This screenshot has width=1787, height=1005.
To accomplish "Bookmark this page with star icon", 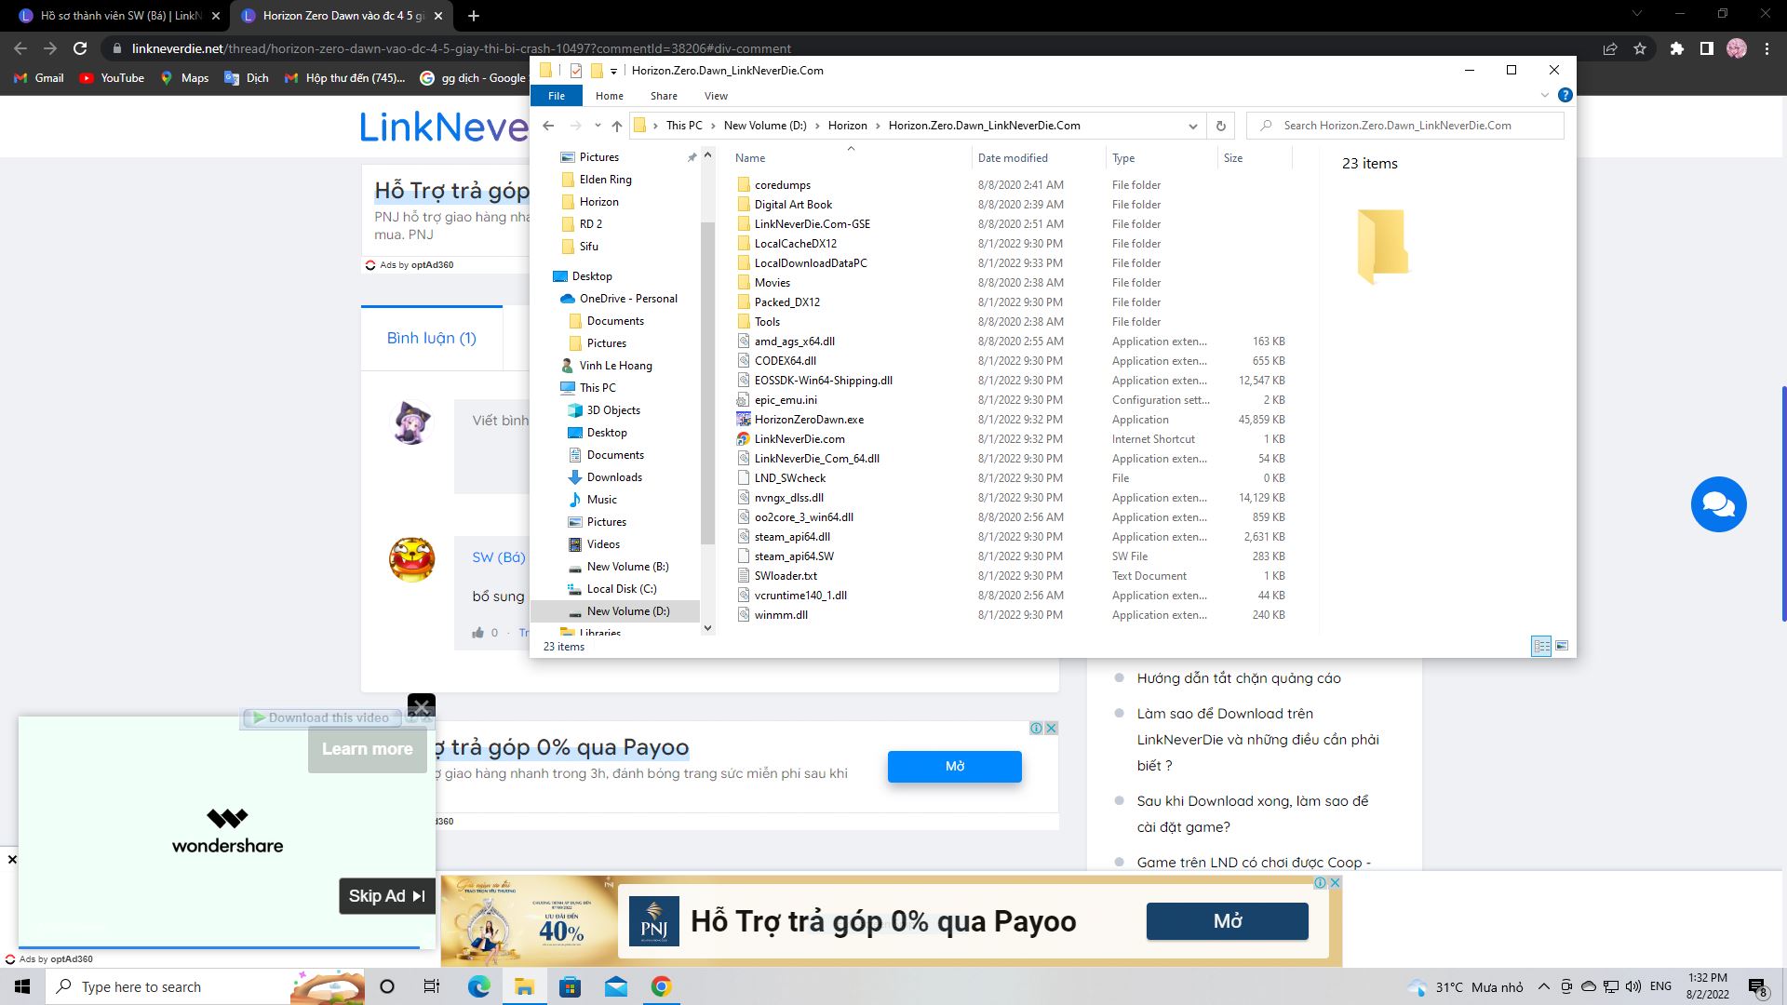I will pyautogui.click(x=1640, y=48).
